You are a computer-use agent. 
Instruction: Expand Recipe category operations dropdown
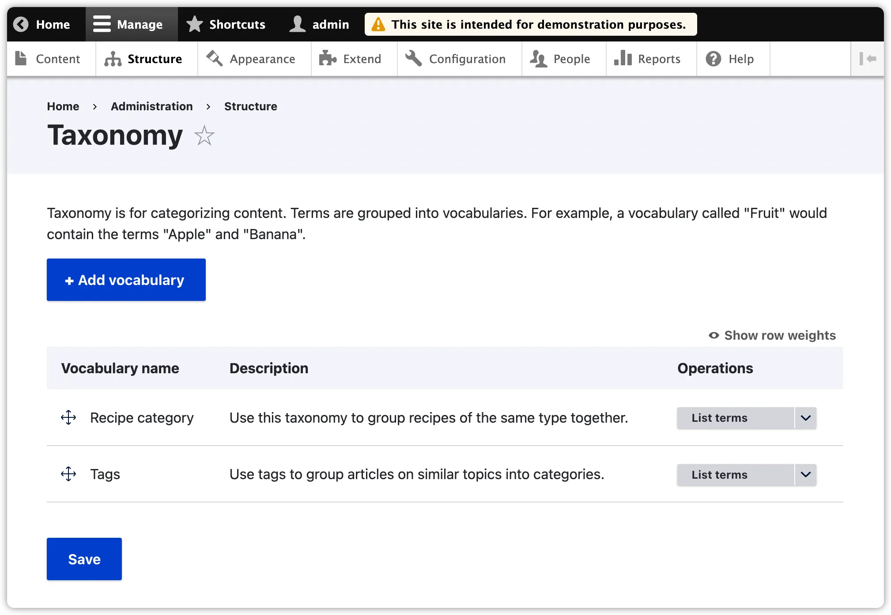(x=806, y=418)
